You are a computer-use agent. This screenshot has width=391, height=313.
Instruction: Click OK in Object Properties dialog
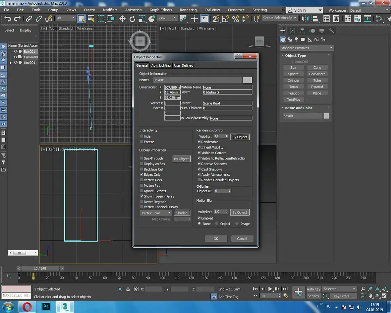216,239
